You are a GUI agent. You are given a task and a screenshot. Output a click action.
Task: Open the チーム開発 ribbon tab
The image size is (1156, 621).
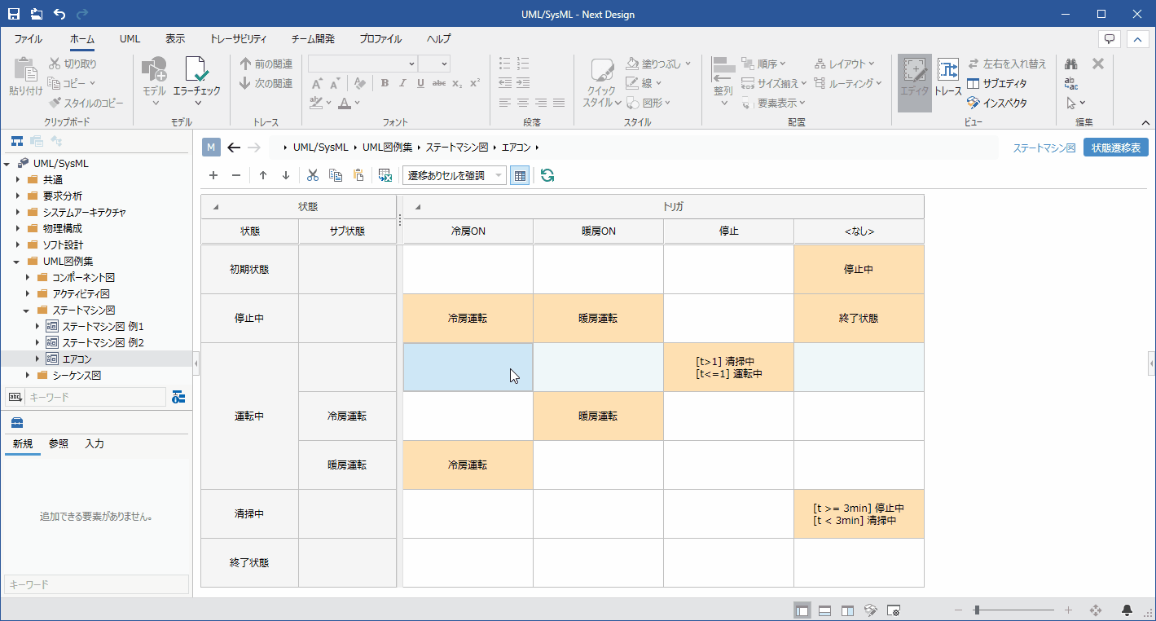pyautogui.click(x=313, y=38)
